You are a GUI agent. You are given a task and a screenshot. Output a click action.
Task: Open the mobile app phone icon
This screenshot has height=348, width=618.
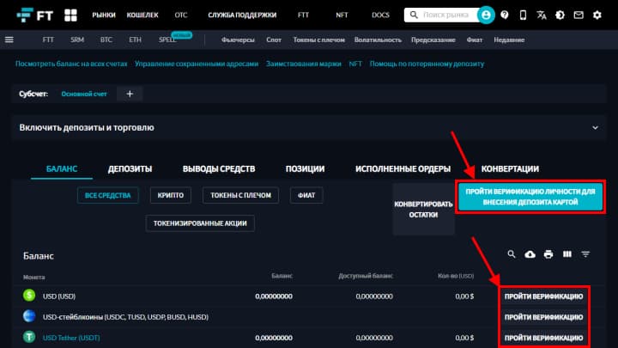tap(524, 15)
